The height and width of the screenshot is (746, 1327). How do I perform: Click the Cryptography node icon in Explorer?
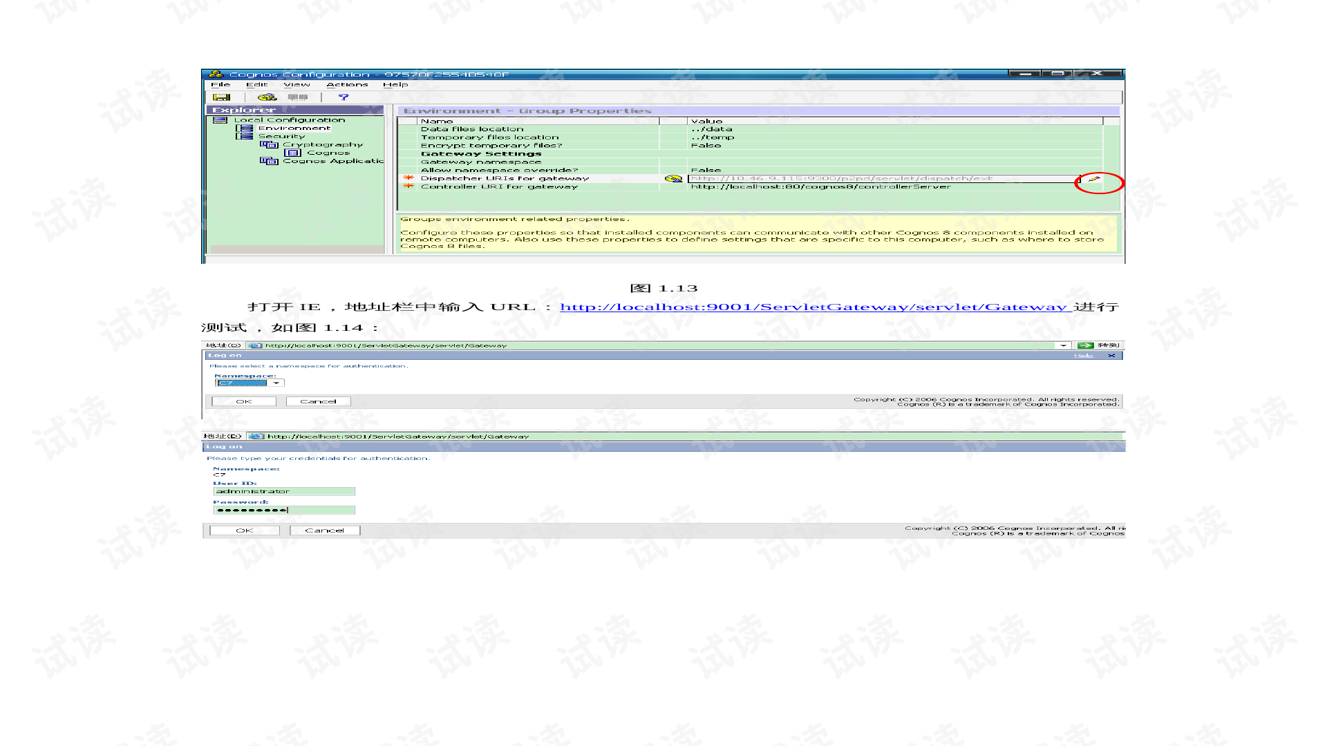[x=269, y=145]
